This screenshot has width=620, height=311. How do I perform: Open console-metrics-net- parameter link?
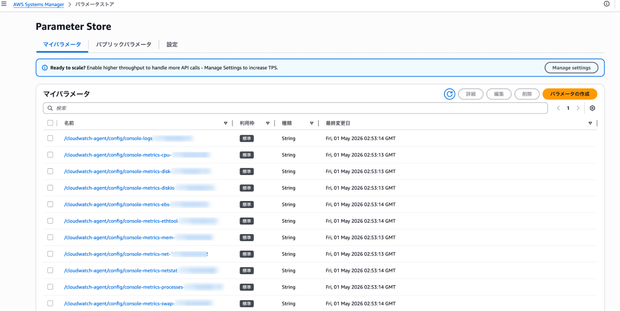pyautogui.click(x=136, y=254)
